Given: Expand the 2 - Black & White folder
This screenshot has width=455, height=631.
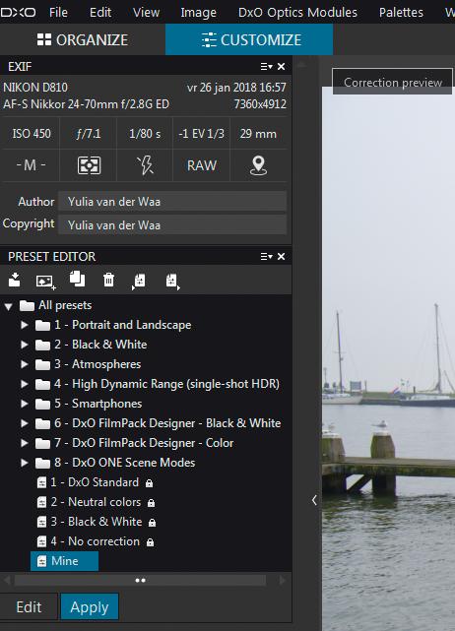Looking at the screenshot, I should click(25, 345).
